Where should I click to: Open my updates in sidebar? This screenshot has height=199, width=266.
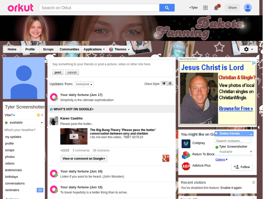click(13, 137)
